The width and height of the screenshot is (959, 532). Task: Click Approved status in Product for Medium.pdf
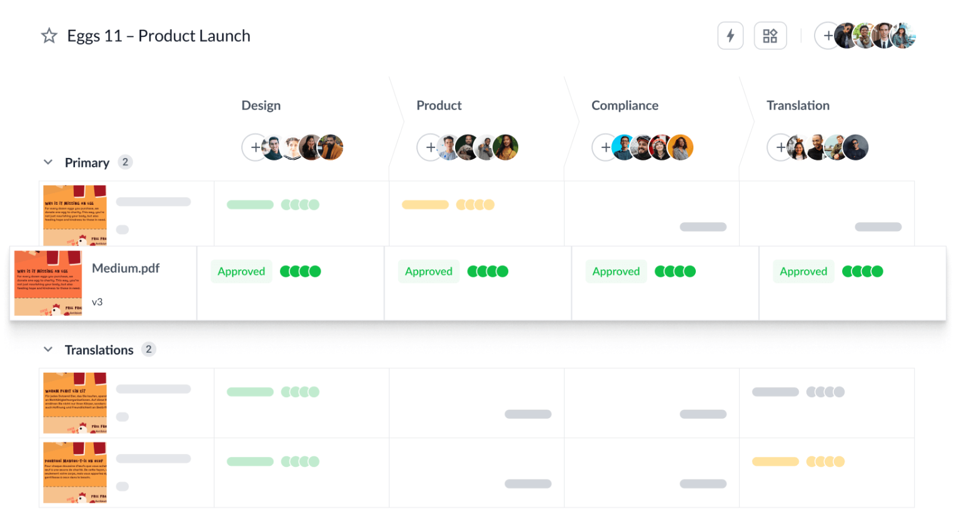coord(428,272)
